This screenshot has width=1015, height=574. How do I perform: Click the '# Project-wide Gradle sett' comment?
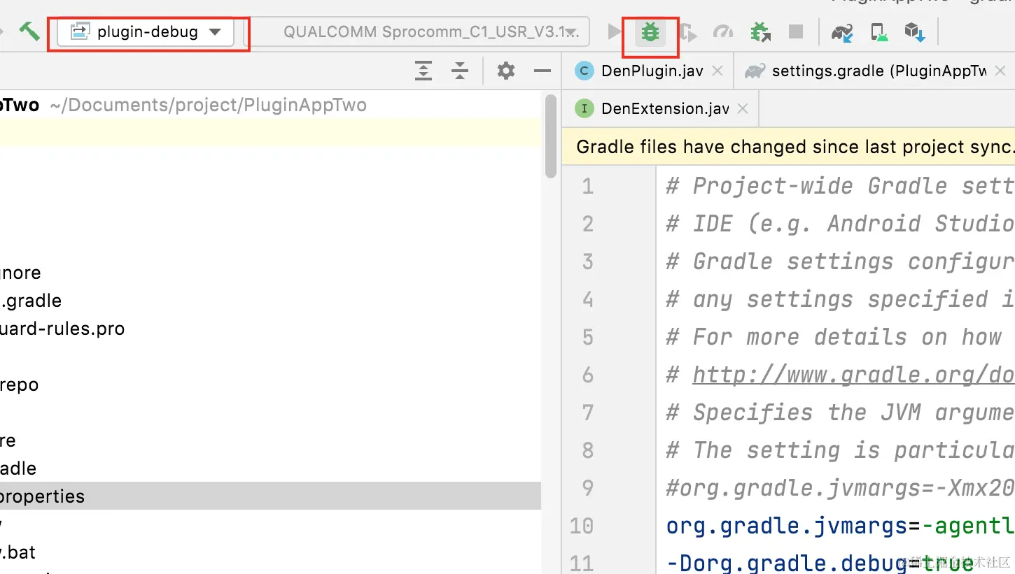840,187
